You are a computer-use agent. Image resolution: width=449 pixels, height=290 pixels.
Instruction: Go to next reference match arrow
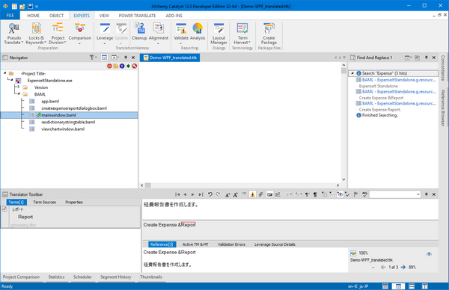(403, 267)
